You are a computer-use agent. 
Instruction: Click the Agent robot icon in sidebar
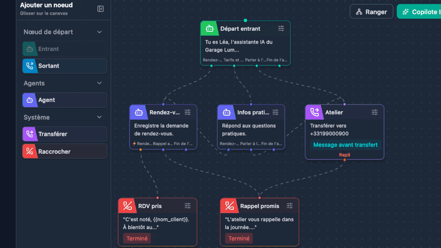click(29, 100)
